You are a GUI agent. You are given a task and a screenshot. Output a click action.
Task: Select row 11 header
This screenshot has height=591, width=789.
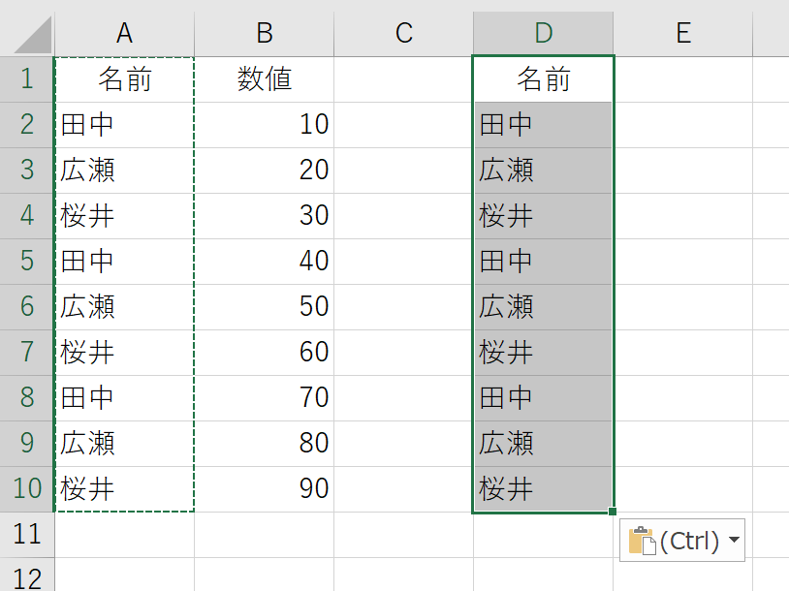[26, 534]
